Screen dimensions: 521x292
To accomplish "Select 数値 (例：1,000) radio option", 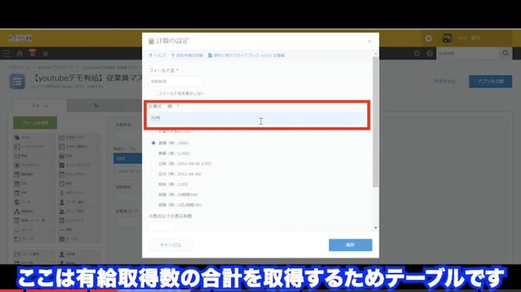I will (154, 153).
